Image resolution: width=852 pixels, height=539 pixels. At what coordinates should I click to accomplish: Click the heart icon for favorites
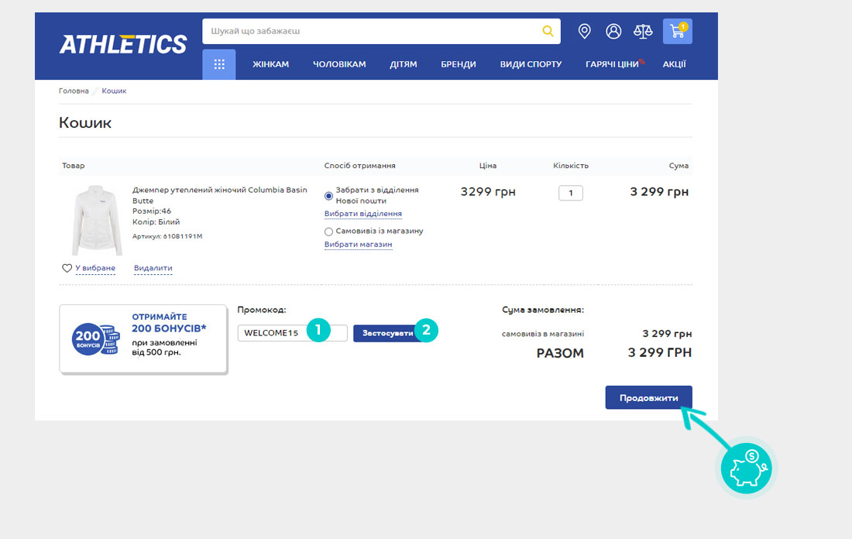pyautogui.click(x=67, y=268)
